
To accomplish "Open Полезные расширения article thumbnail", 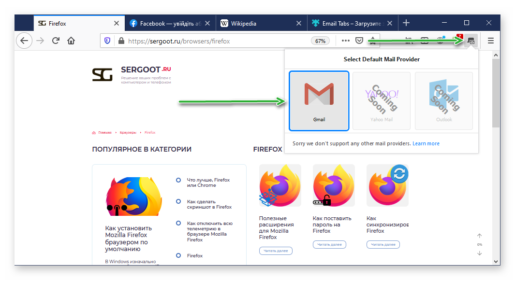I will pos(280,185).
